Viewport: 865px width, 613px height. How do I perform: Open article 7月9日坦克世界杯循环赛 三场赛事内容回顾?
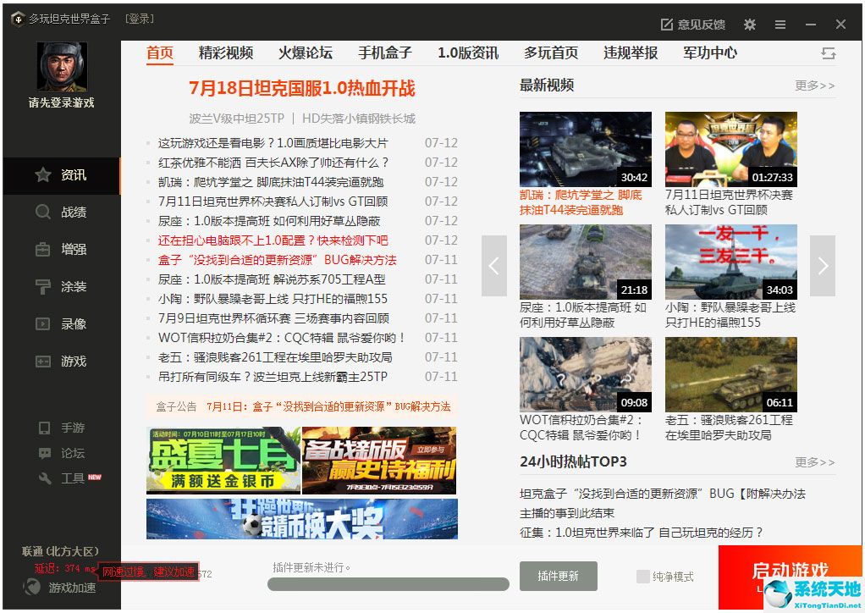[273, 318]
